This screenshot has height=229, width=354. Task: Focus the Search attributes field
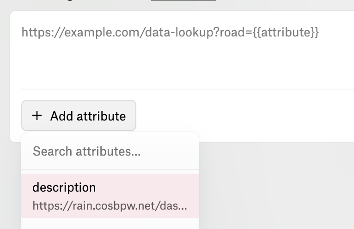pyautogui.click(x=110, y=151)
